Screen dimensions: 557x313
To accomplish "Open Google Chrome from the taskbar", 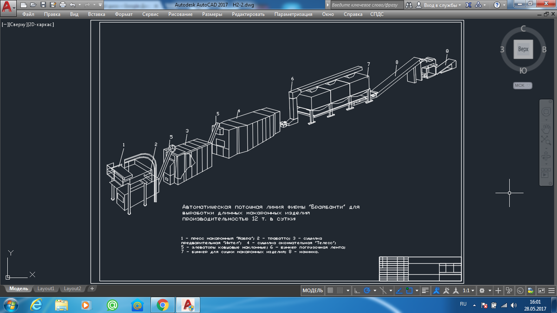I will (162, 305).
